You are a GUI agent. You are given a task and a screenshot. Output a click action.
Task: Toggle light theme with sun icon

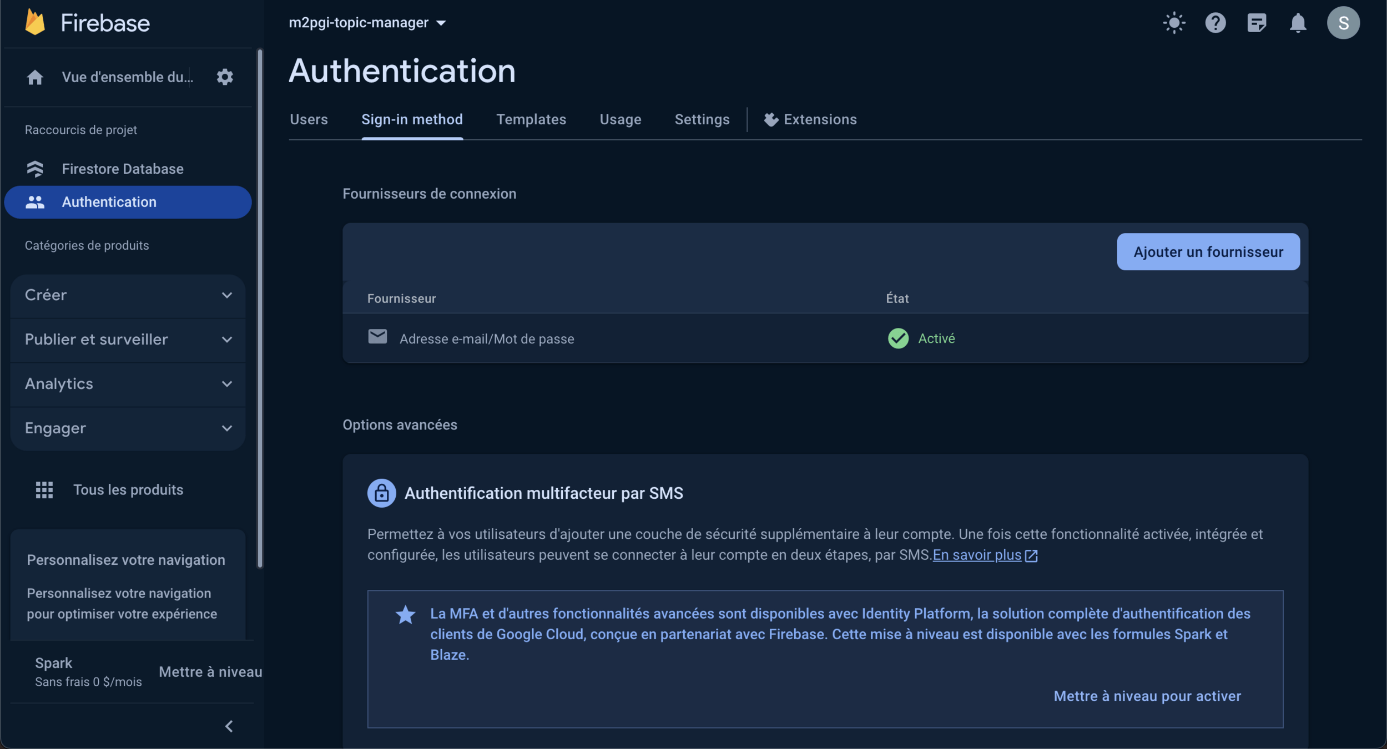point(1174,23)
